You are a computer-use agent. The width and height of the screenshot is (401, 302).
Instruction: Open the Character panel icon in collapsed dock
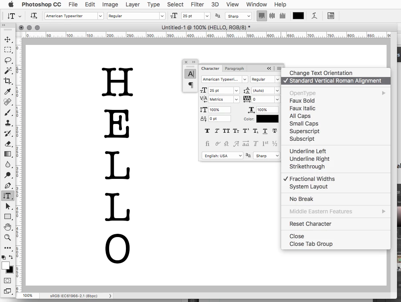tap(190, 74)
